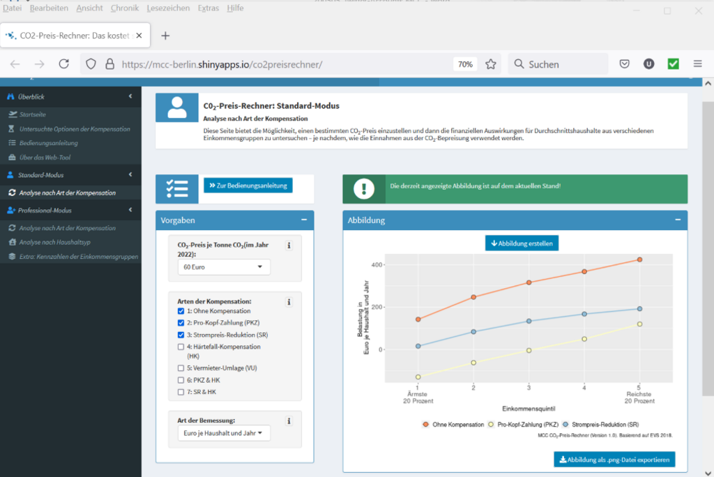Uncheck 1: Ohne Kompensation

[x=181, y=311]
